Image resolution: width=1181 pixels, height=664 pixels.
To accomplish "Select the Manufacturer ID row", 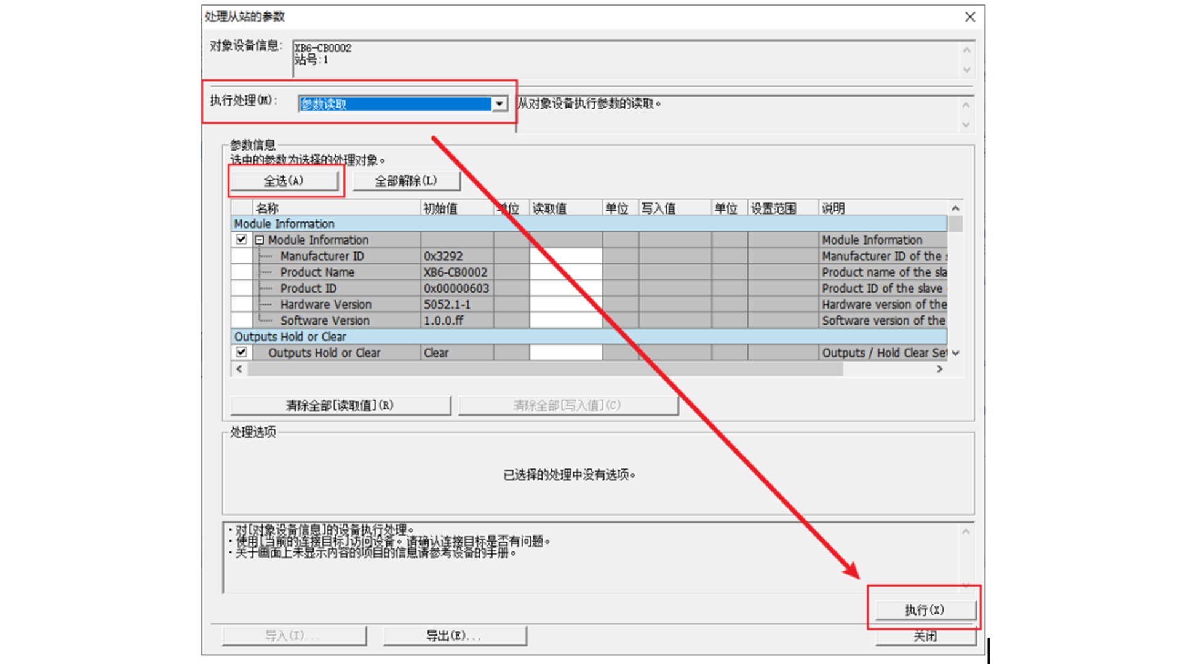I will 589,256.
